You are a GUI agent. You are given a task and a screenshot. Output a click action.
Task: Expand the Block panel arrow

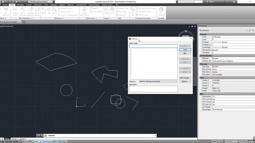6,18
